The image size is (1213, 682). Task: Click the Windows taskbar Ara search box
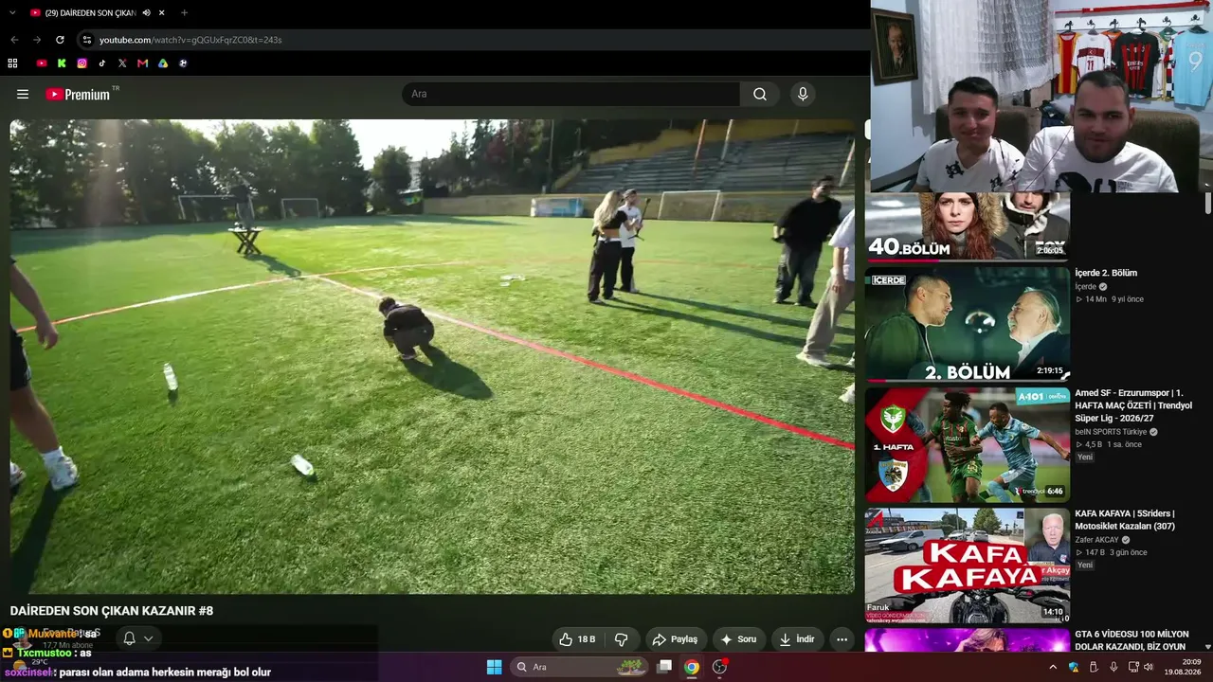[579, 667]
